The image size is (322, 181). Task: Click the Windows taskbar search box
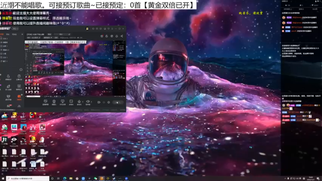coord(27,179)
